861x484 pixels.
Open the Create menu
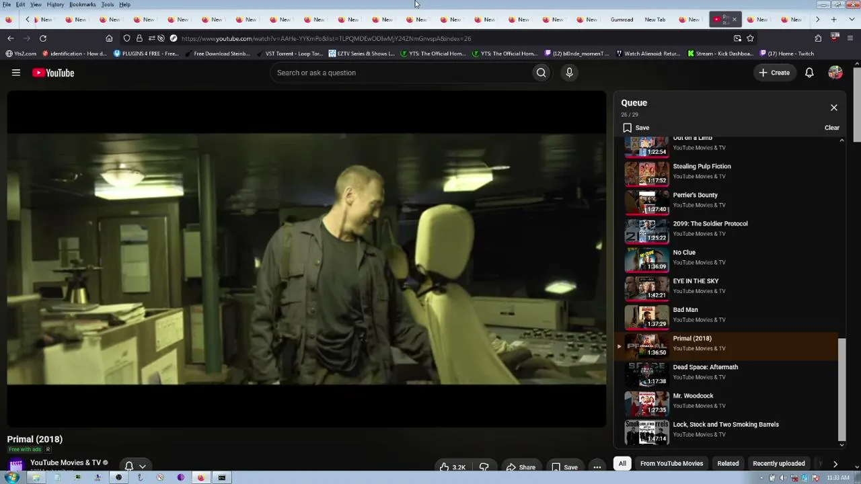coord(774,73)
